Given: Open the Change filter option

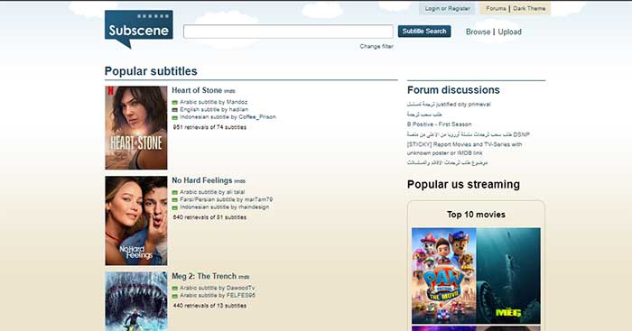Looking at the screenshot, I should coord(376,46).
